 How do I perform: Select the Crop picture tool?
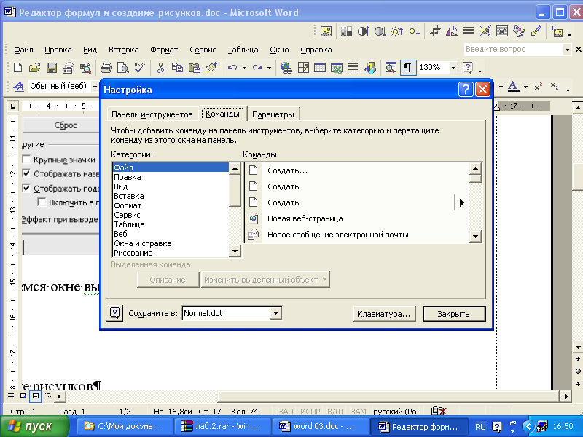(x=434, y=31)
